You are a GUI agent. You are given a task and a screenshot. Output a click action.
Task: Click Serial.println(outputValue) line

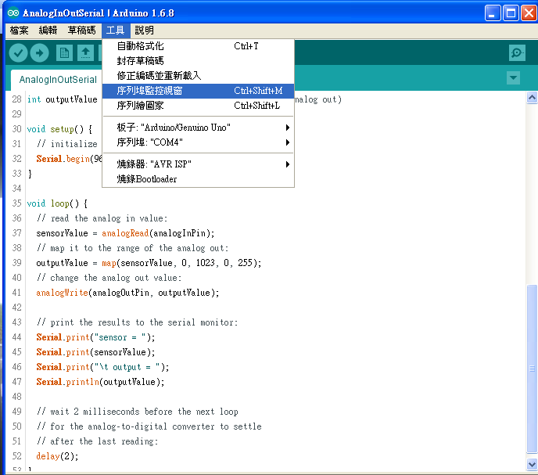(100, 382)
